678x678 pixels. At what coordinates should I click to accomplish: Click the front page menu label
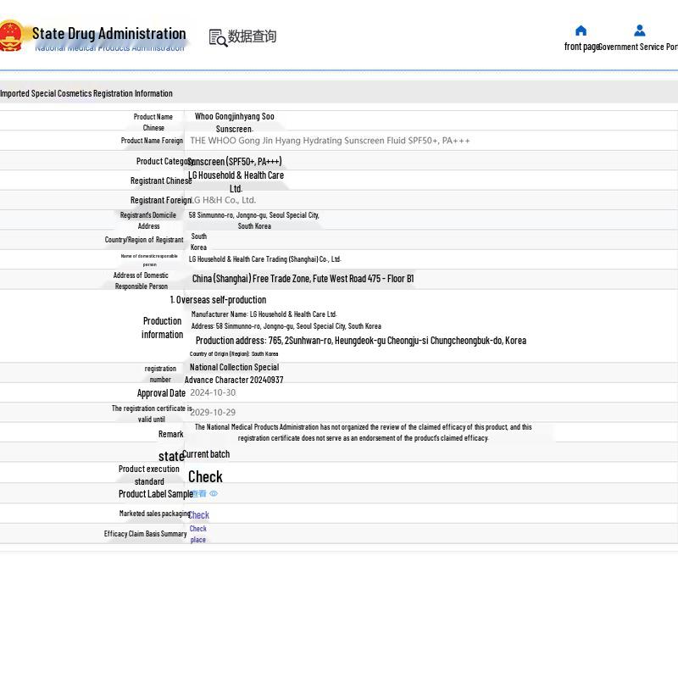(581, 47)
